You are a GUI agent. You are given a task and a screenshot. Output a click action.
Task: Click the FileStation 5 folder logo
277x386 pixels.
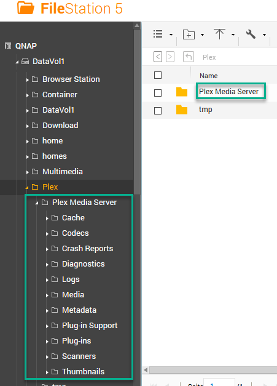click(26, 7)
